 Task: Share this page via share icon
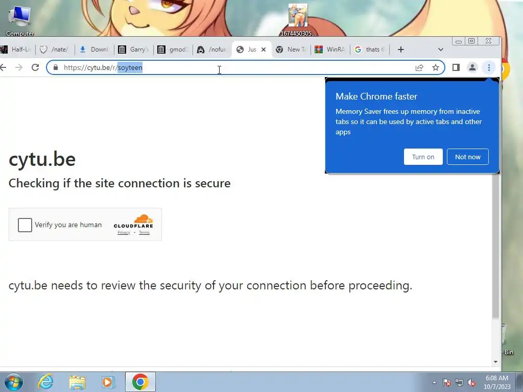pos(419,68)
